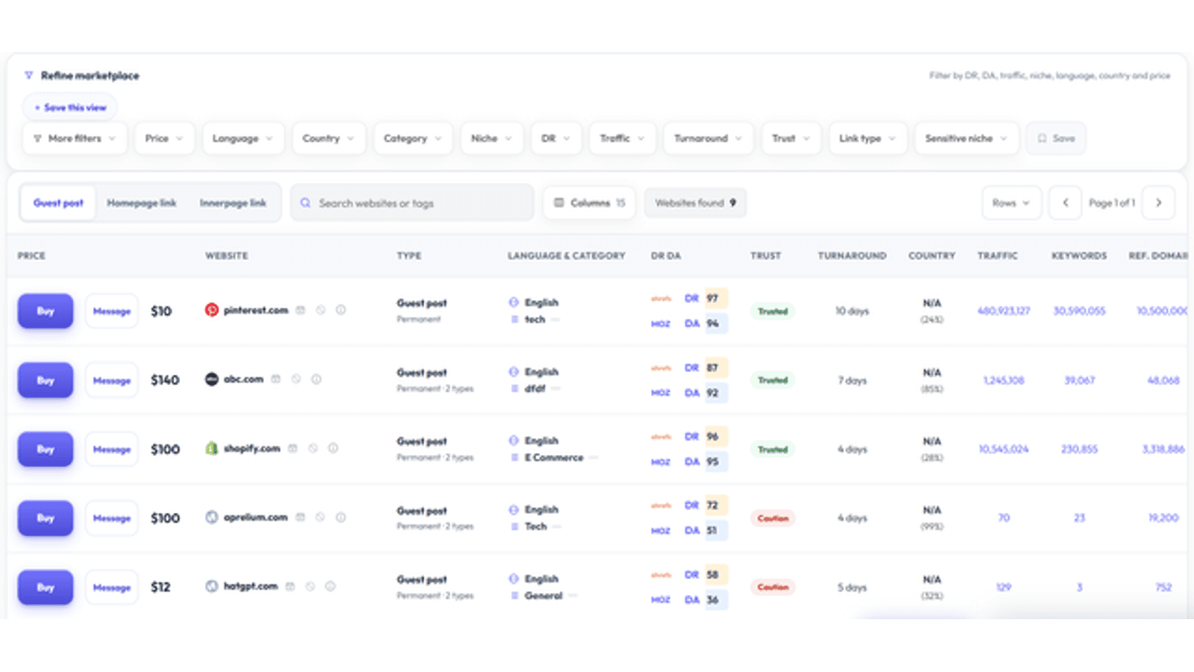1194x672 pixels.
Task: Click the abc.com favicon
Action: pos(211,379)
